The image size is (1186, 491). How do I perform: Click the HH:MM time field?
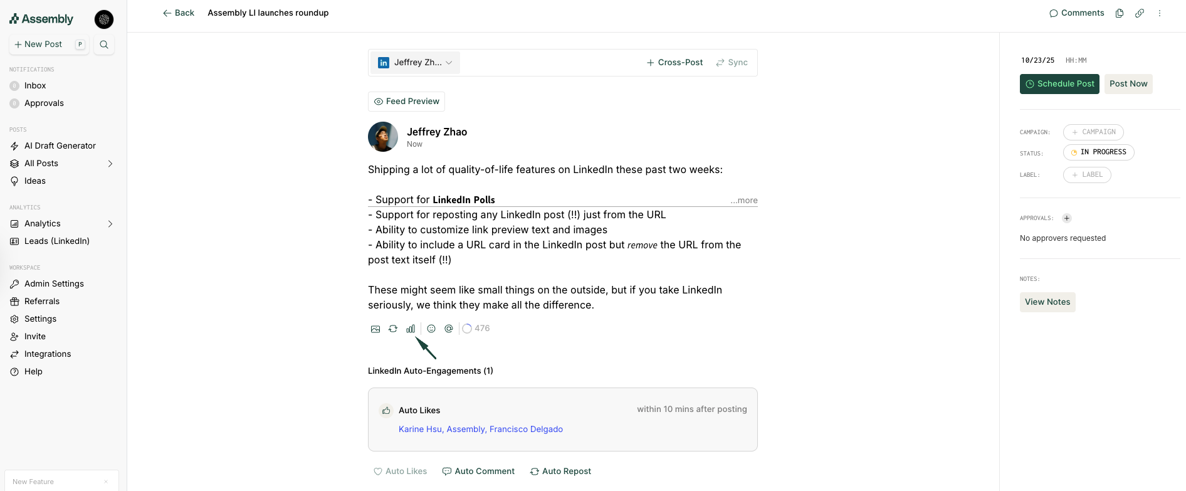click(1076, 61)
